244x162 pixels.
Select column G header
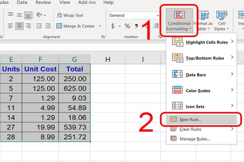pyautogui.click(x=75, y=59)
